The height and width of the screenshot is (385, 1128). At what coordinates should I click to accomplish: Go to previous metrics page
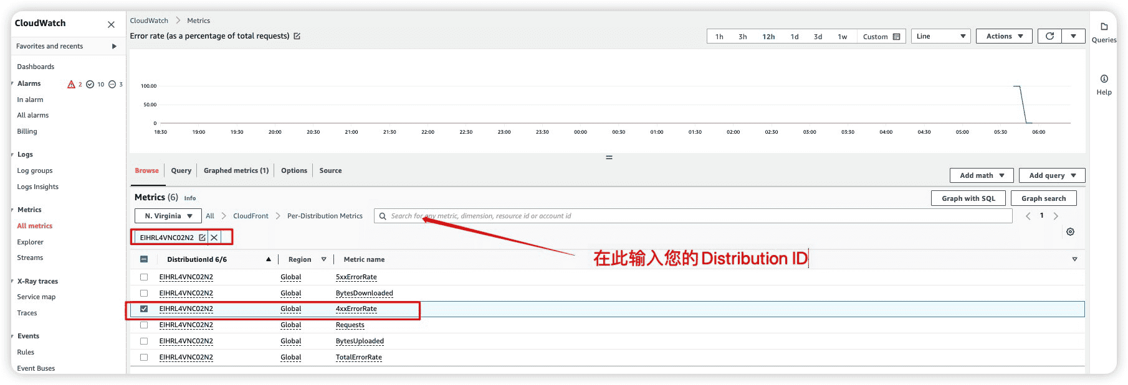tap(1028, 216)
